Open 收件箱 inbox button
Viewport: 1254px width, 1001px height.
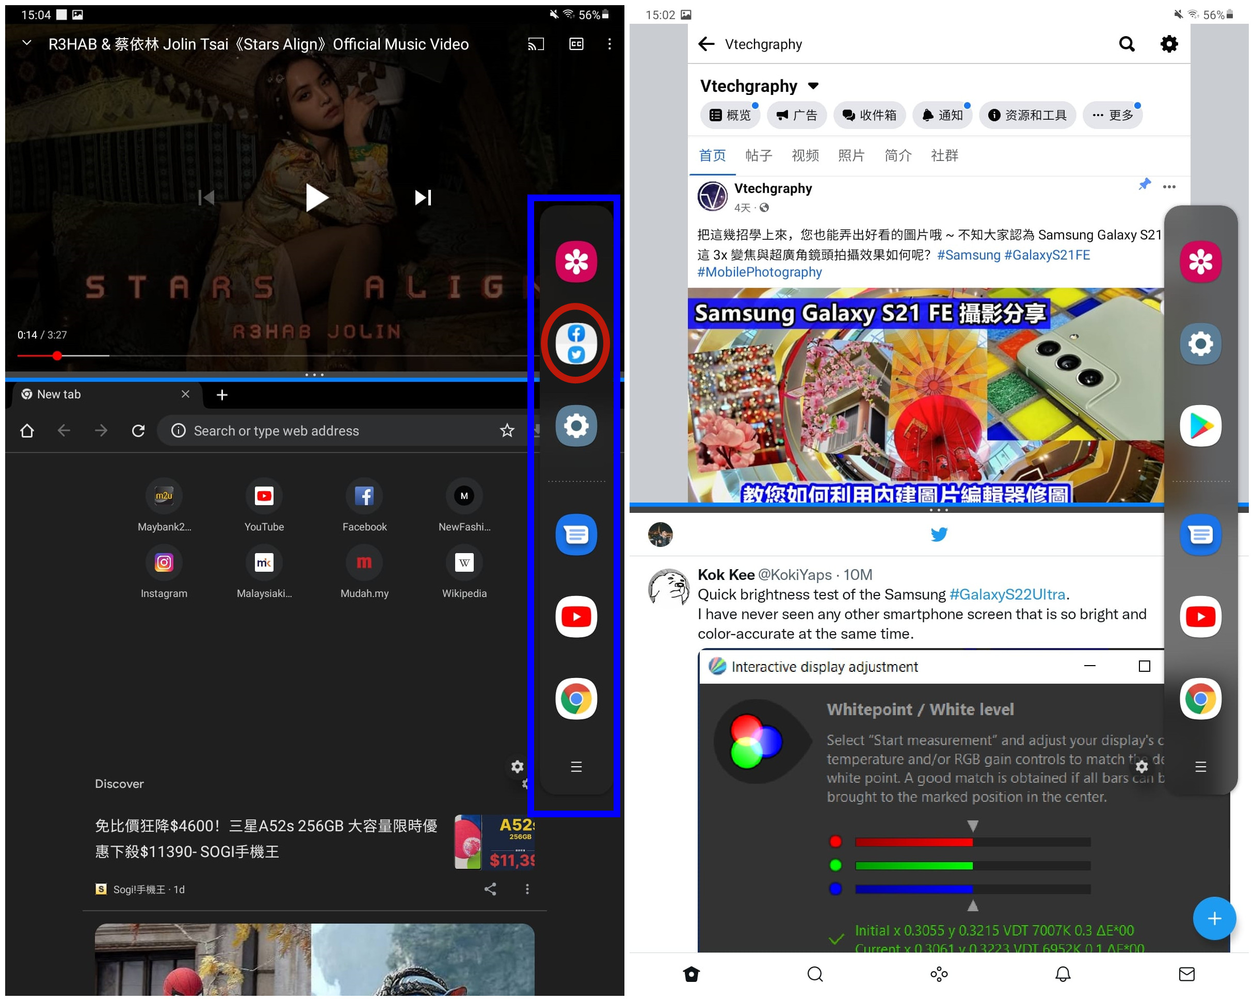[870, 115]
